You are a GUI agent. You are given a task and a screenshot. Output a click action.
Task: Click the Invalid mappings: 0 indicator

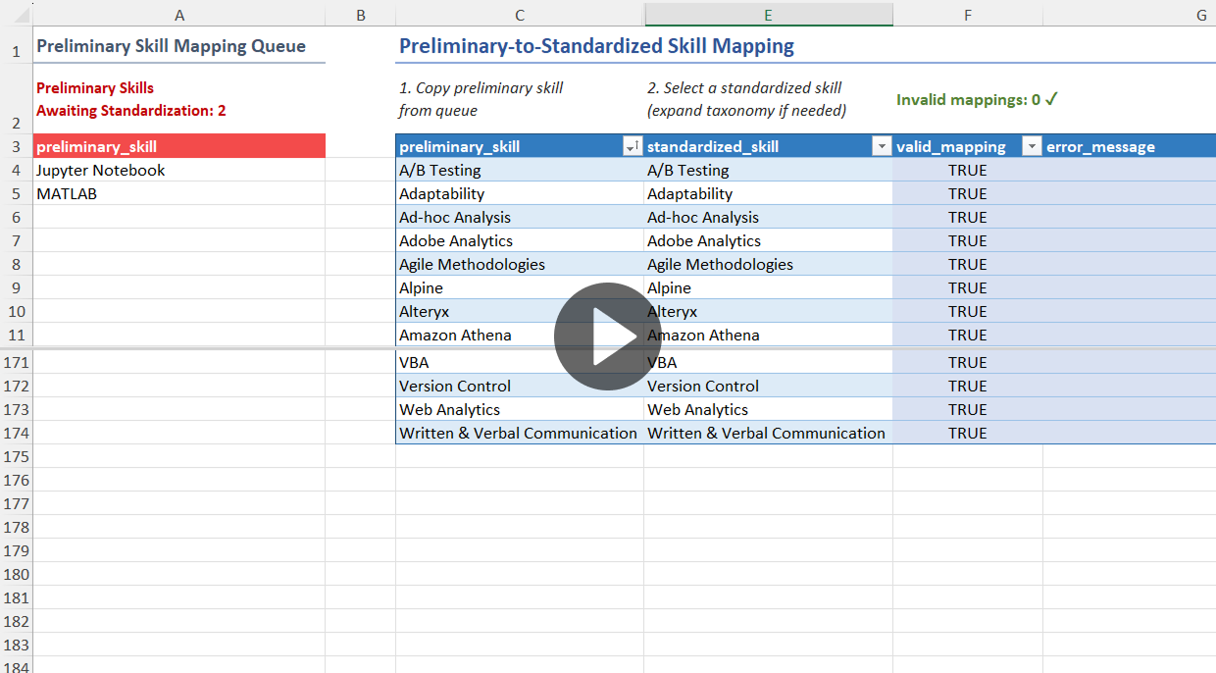coord(977,99)
